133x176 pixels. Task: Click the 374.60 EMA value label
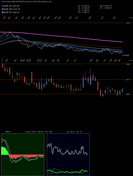pos(126,55)
